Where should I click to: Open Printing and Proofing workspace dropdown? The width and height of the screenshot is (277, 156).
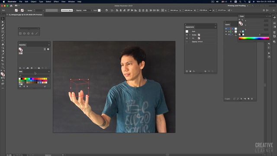point(238,6)
